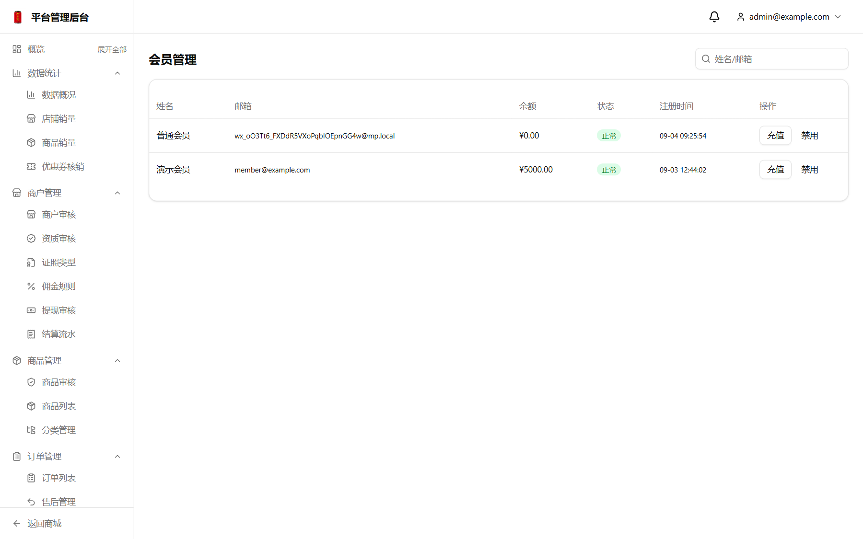
Task: Open the notification bell icon
Action: tap(714, 17)
